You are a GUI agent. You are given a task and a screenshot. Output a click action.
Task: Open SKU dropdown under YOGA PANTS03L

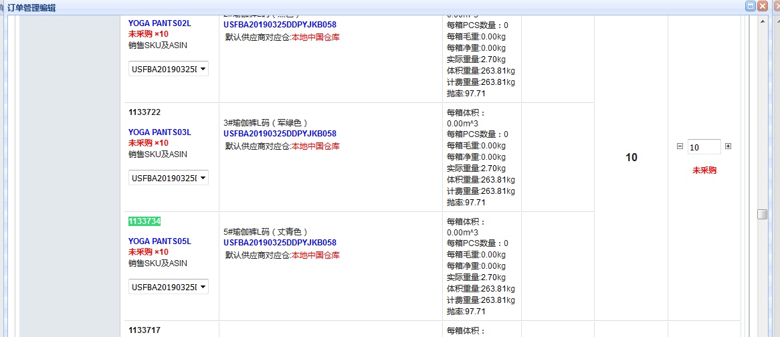click(169, 177)
